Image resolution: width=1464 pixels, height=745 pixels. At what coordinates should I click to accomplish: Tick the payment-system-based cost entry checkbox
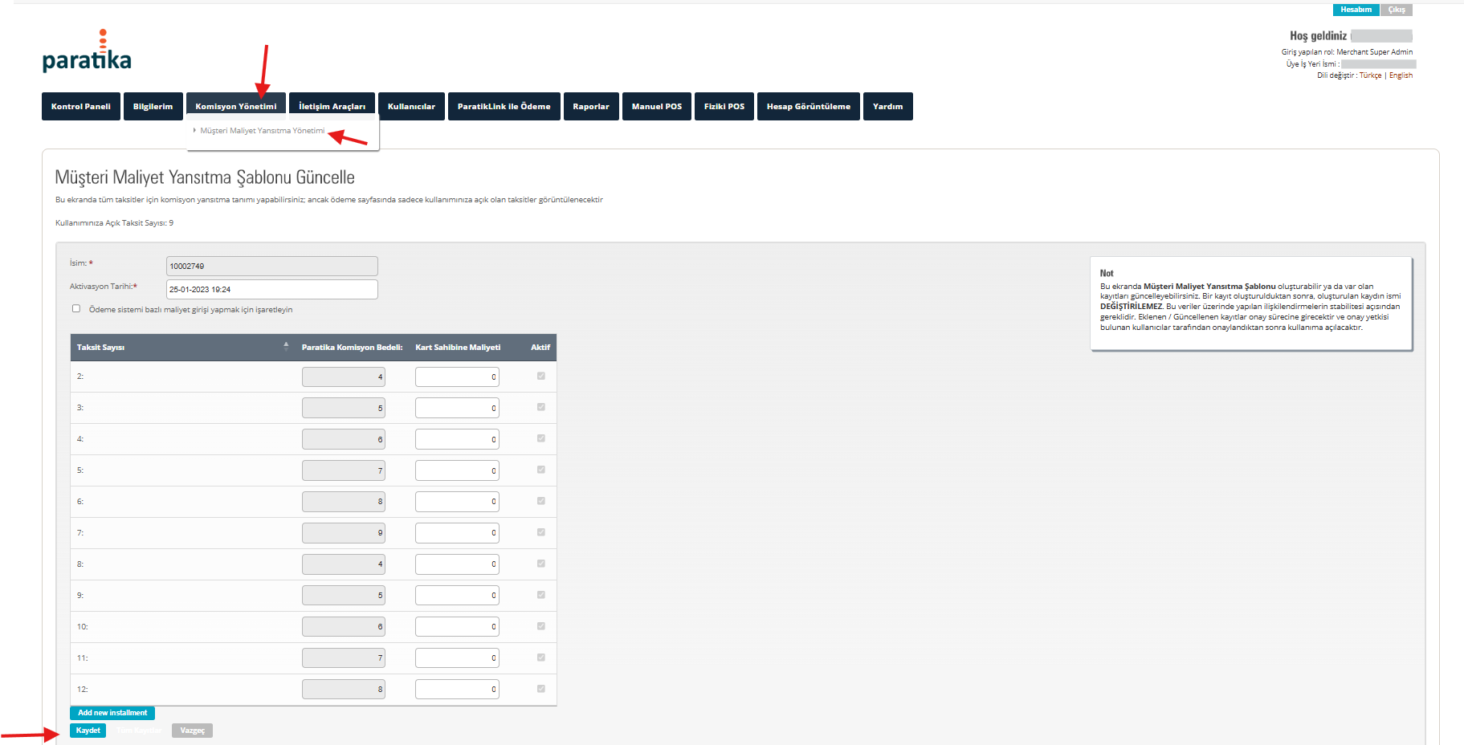tap(76, 308)
